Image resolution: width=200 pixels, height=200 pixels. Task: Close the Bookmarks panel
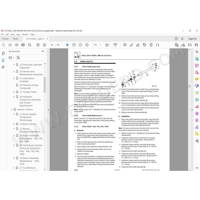43,51
